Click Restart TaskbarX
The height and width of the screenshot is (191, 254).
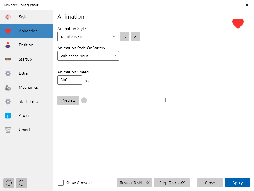[135, 183]
